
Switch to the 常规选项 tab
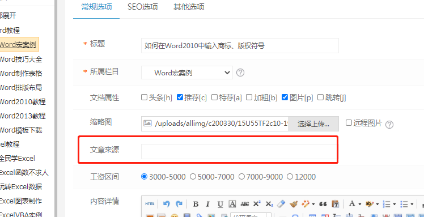(x=96, y=7)
